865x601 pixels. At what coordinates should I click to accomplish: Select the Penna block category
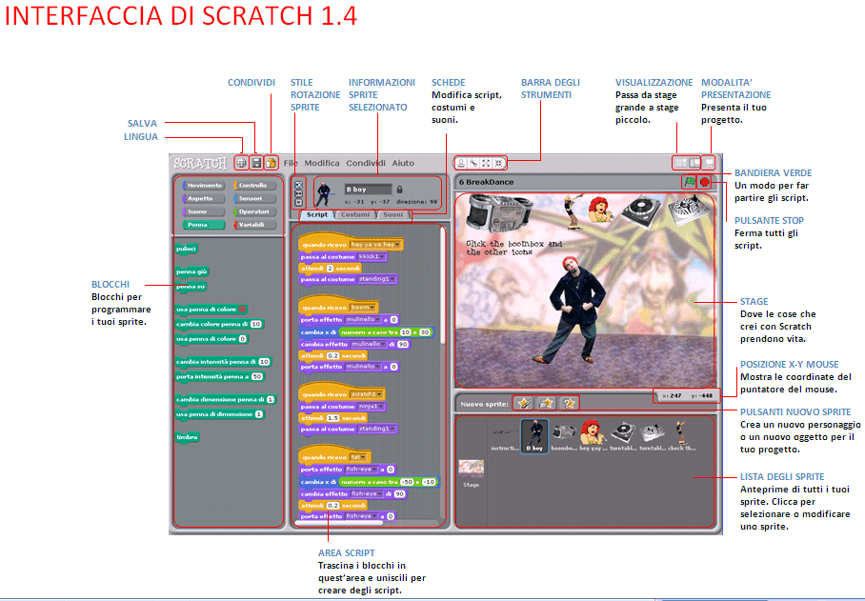point(204,225)
